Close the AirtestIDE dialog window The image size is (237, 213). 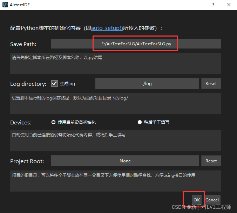(229, 5)
